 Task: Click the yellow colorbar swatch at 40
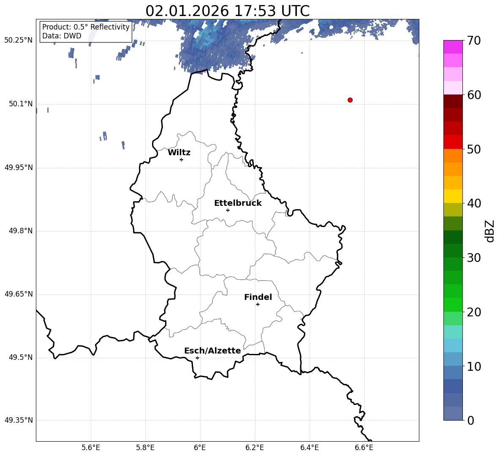click(453, 196)
